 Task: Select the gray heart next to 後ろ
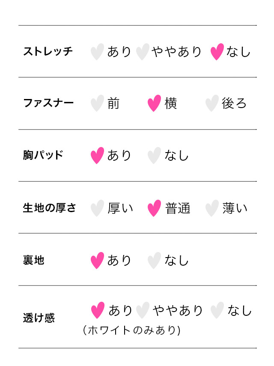[212, 103]
